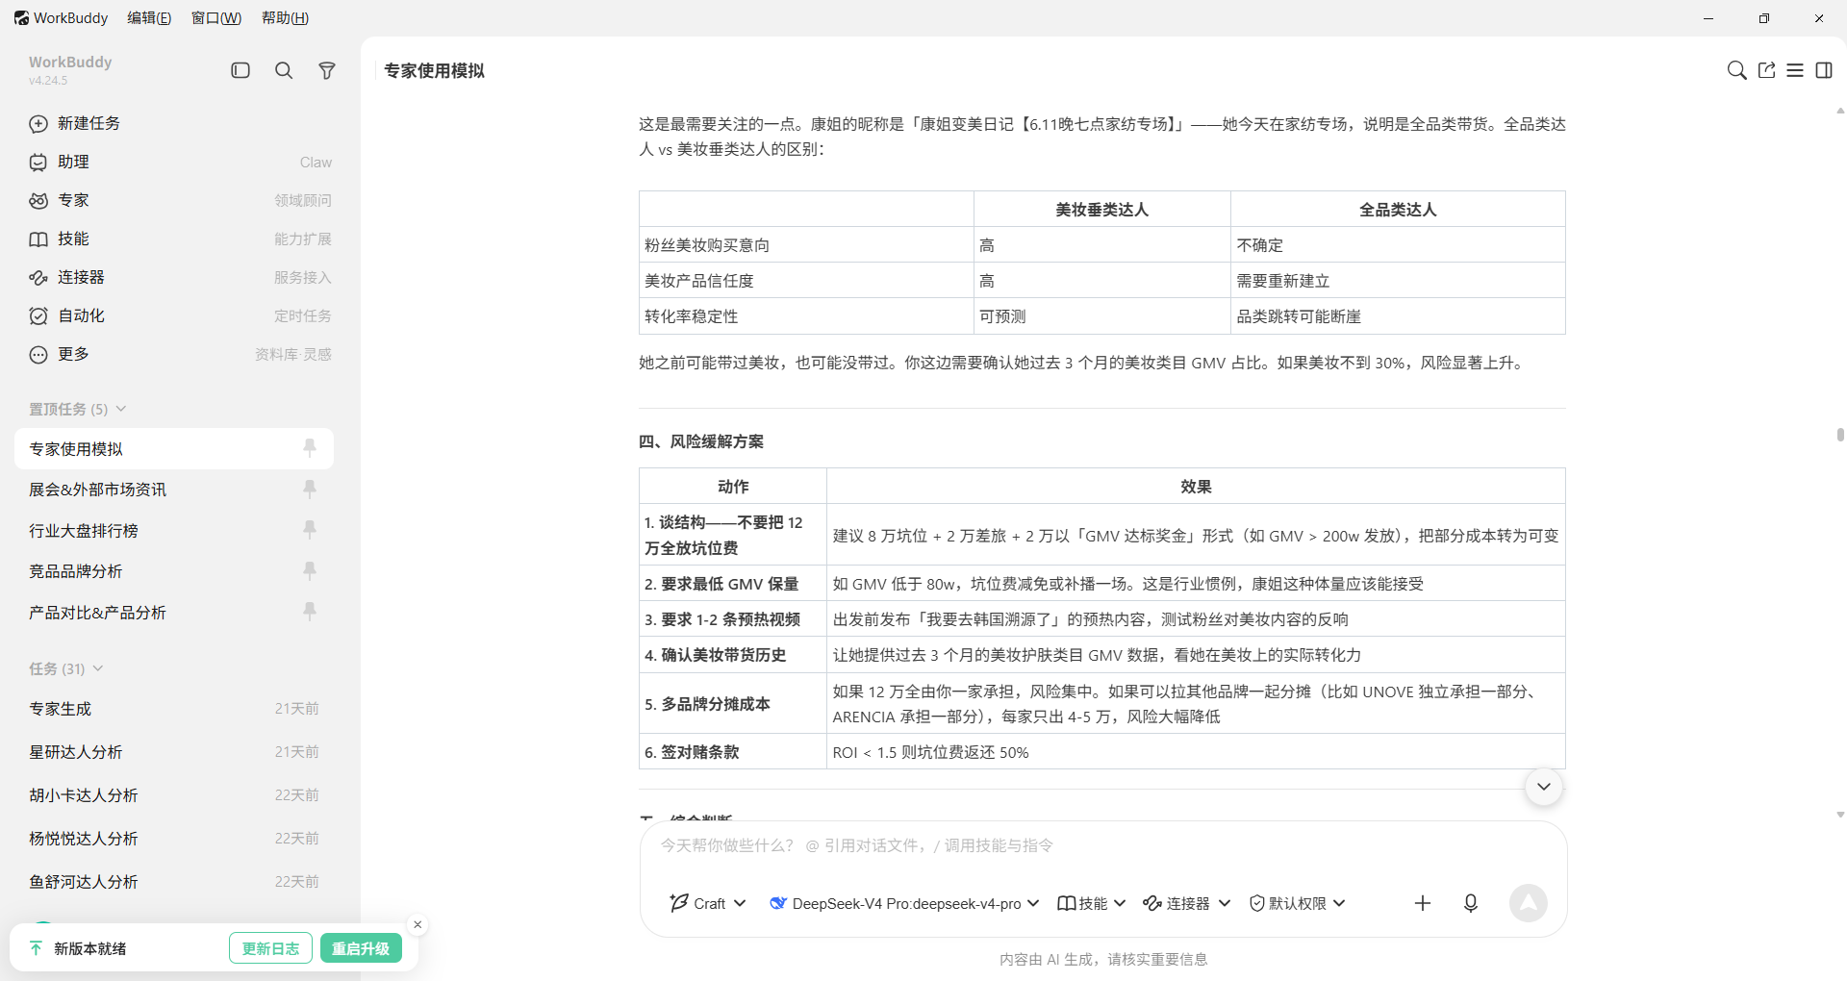Jump to the bottom of the conversation
The height and width of the screenshot is (981, 1847).
tap(1544, 787)
